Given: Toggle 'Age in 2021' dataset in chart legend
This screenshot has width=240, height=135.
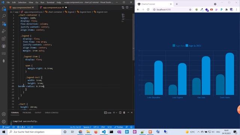Looking at the screenshot, I should pyautogui.click(x=193, y=46).
